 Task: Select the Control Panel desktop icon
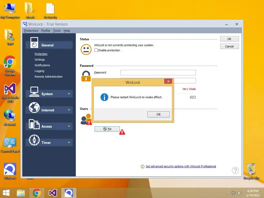click(x=10, y=145)
